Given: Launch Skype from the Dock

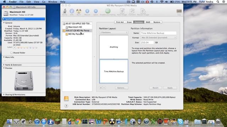Looking at the screenshot, I should click(180, 122).
